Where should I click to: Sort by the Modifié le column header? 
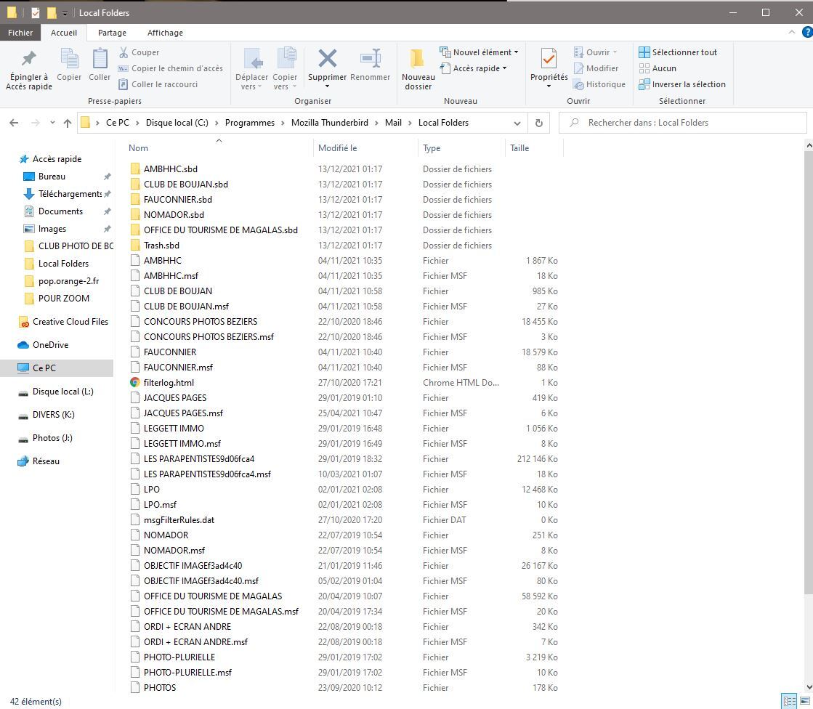coord(365,148)
